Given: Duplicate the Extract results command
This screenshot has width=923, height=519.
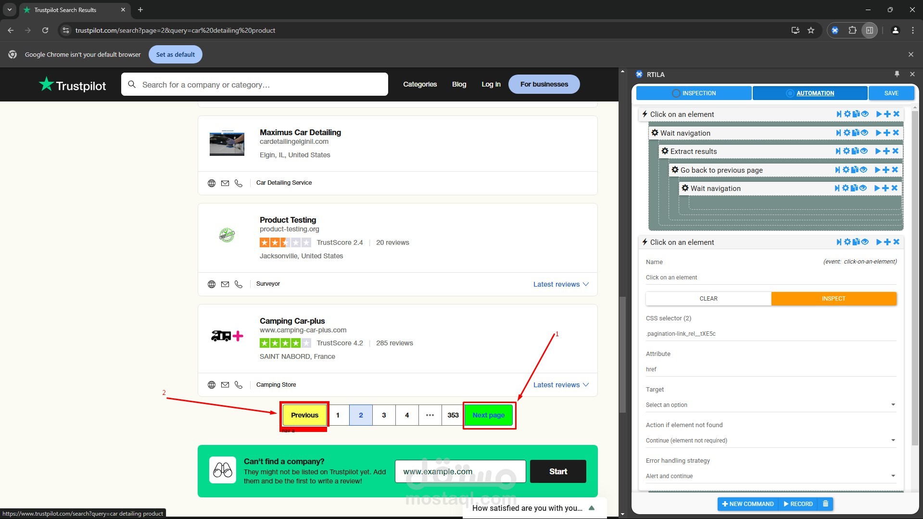Looking at the screenshot, I should click(855, 151).
